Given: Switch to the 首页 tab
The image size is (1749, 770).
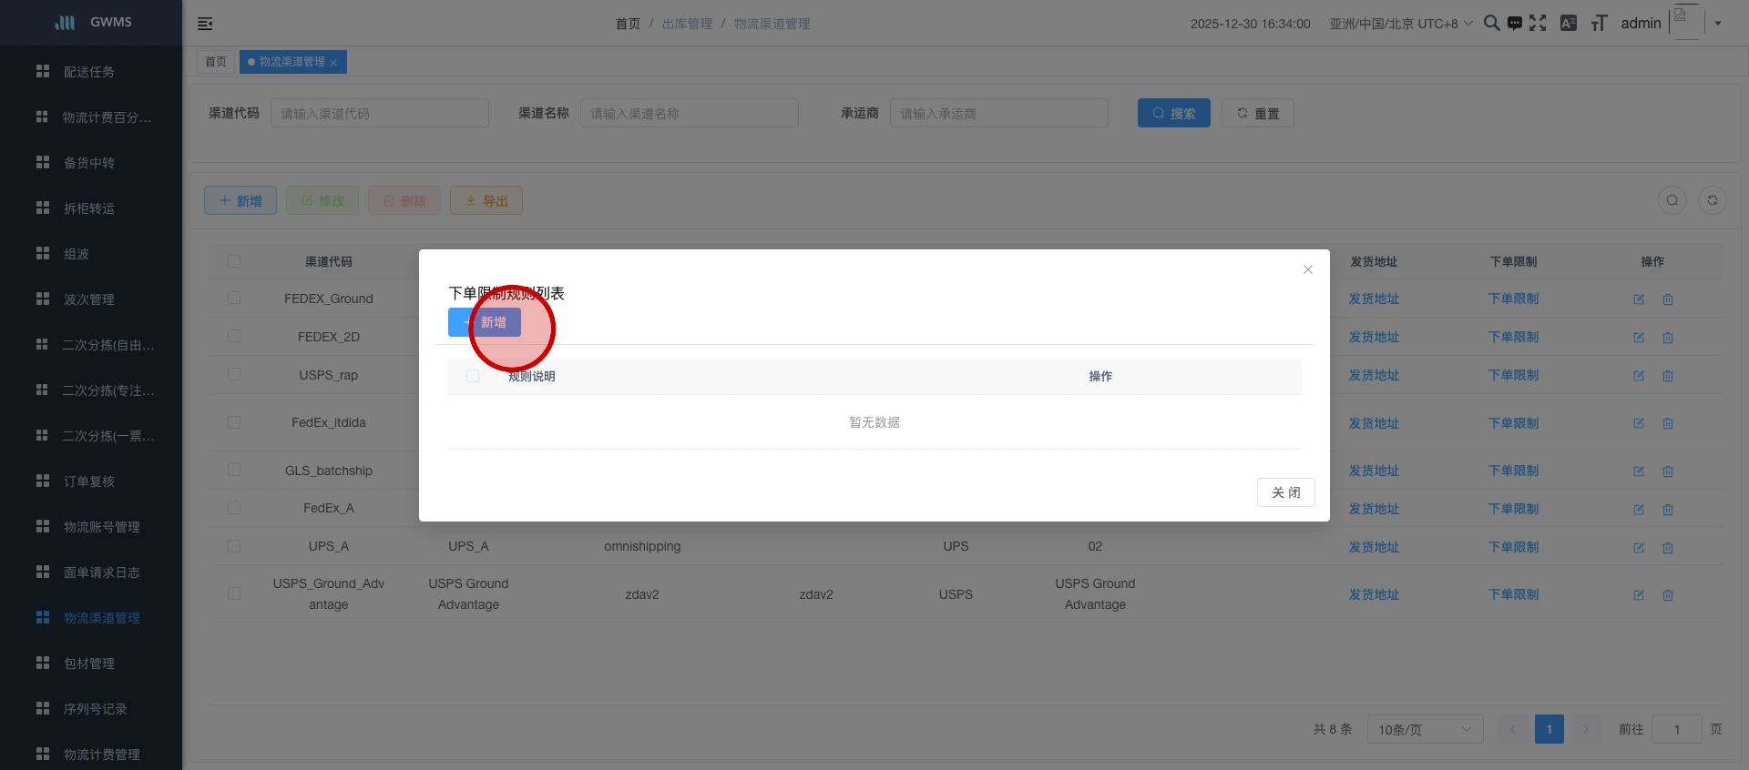Looking at the screenshot, I should click(x=216, y=62).
